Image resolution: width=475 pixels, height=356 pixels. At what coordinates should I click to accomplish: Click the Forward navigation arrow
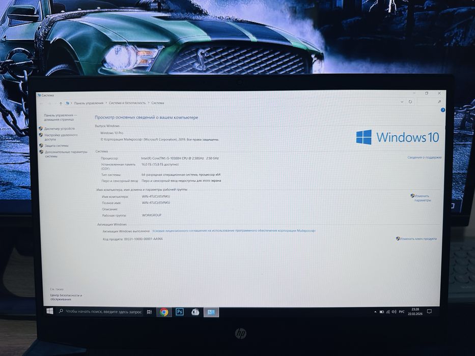click(x=50, y=103)
